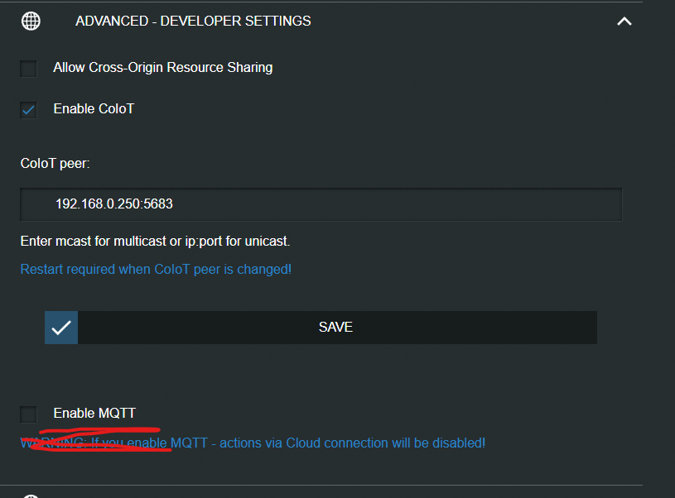Viewport: 675px width, 498px height.
Task: Click the empty right side of the CoIoT peer field
Action: [456, 204]
